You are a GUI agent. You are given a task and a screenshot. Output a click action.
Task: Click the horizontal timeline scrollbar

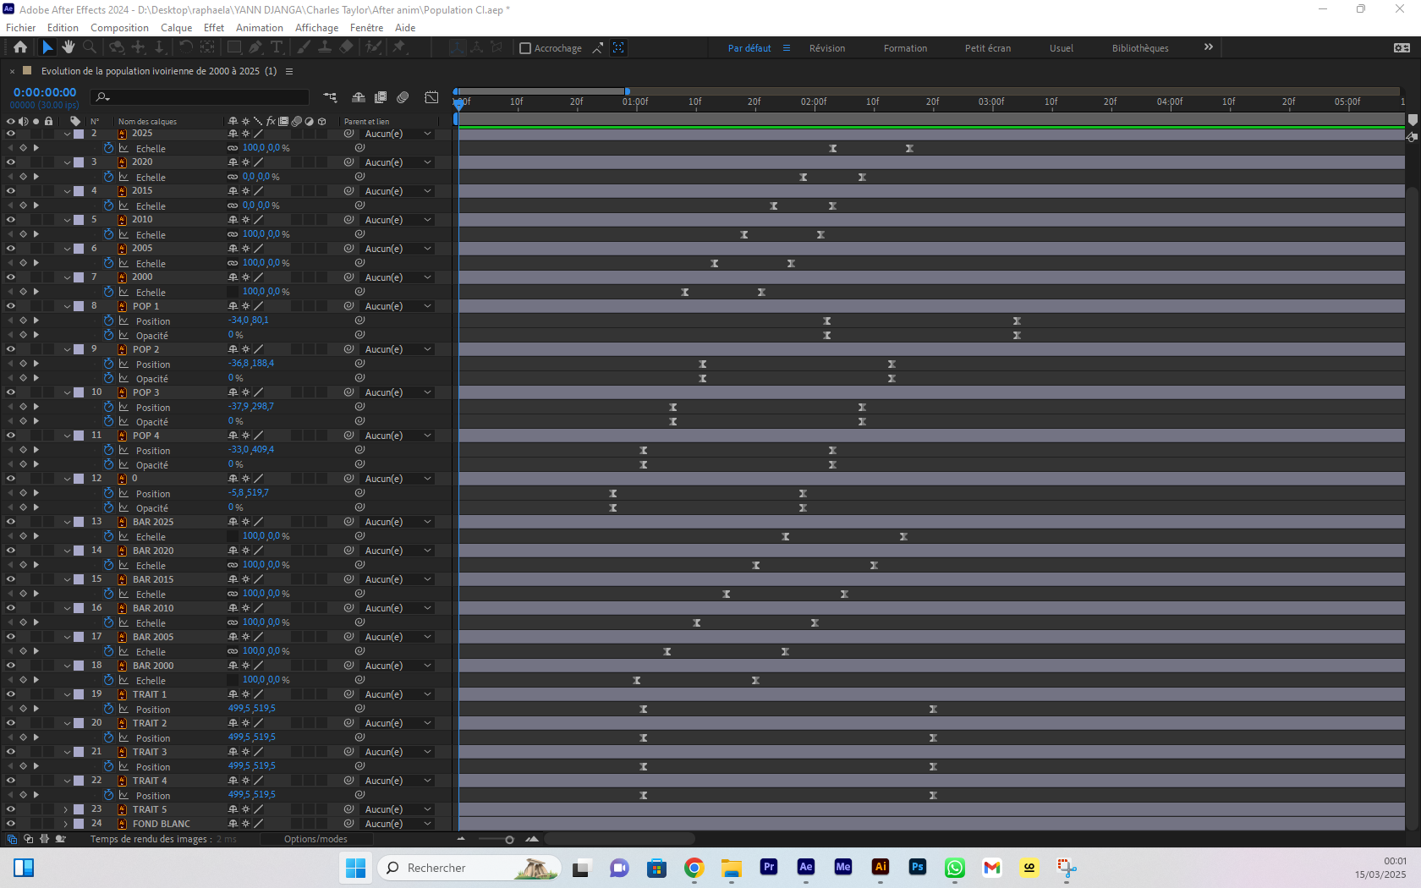coord(620,839)
